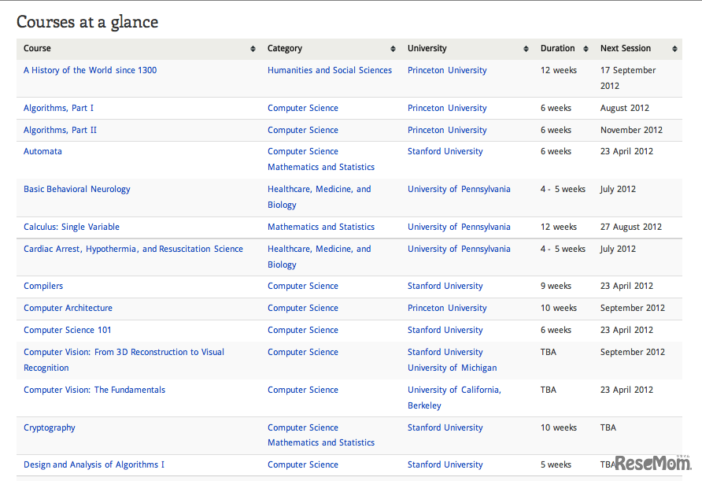The height and width of the screenshot is (481, 702).
Task: Open Design and Analysis of Algorithms I
Action: click(x=94, y=464)
